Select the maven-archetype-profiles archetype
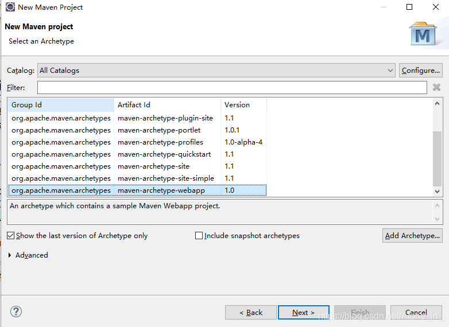Image resolution: width=449 pixels, height=327 pixels. [x=137, y=142]
